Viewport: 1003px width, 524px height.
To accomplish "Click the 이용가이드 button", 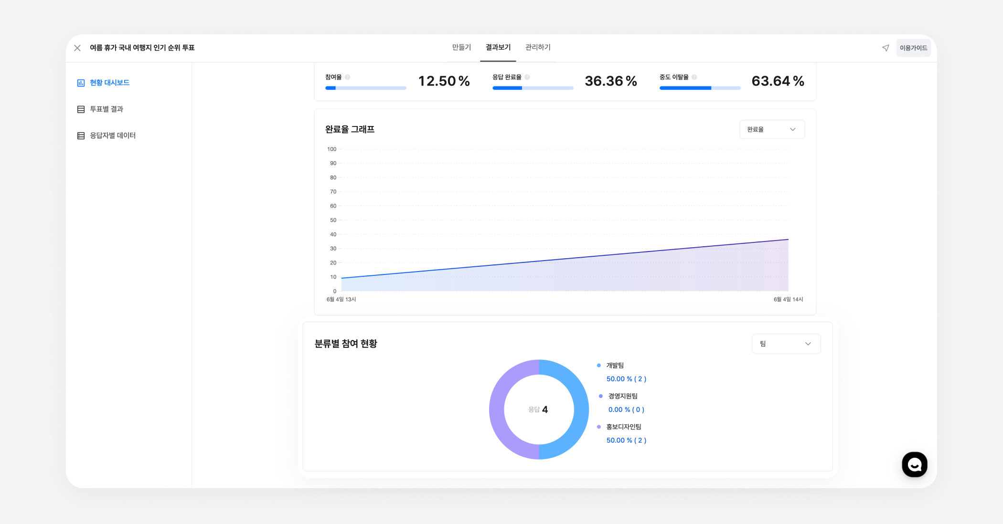I will click(913, 48).
